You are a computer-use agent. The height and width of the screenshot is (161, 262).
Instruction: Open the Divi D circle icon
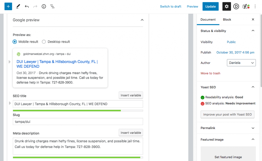[x=236, y=6]
